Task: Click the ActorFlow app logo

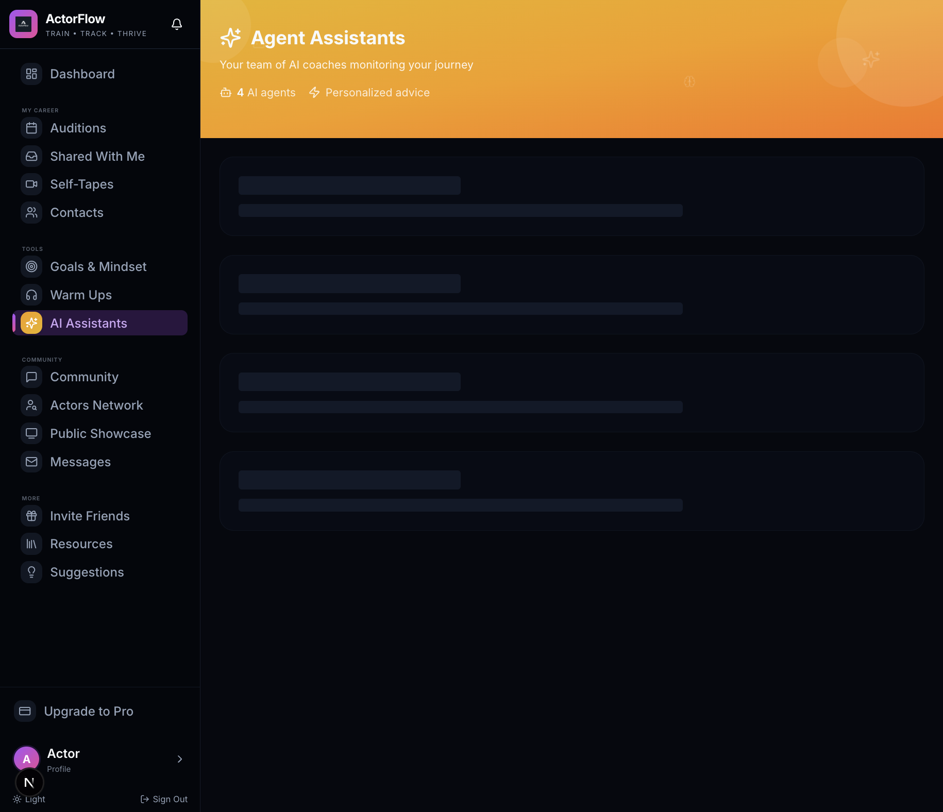Action: click(23, 24)
